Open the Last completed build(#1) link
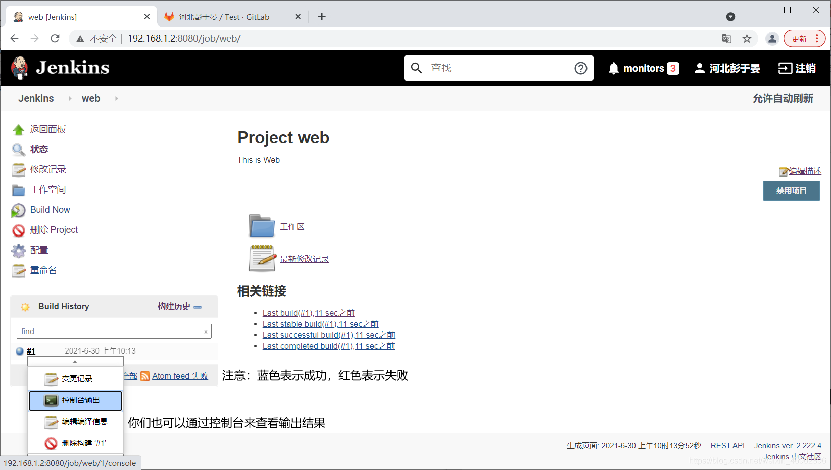The height and width of the screenshot is (470, 831). (x=328, y=346)
